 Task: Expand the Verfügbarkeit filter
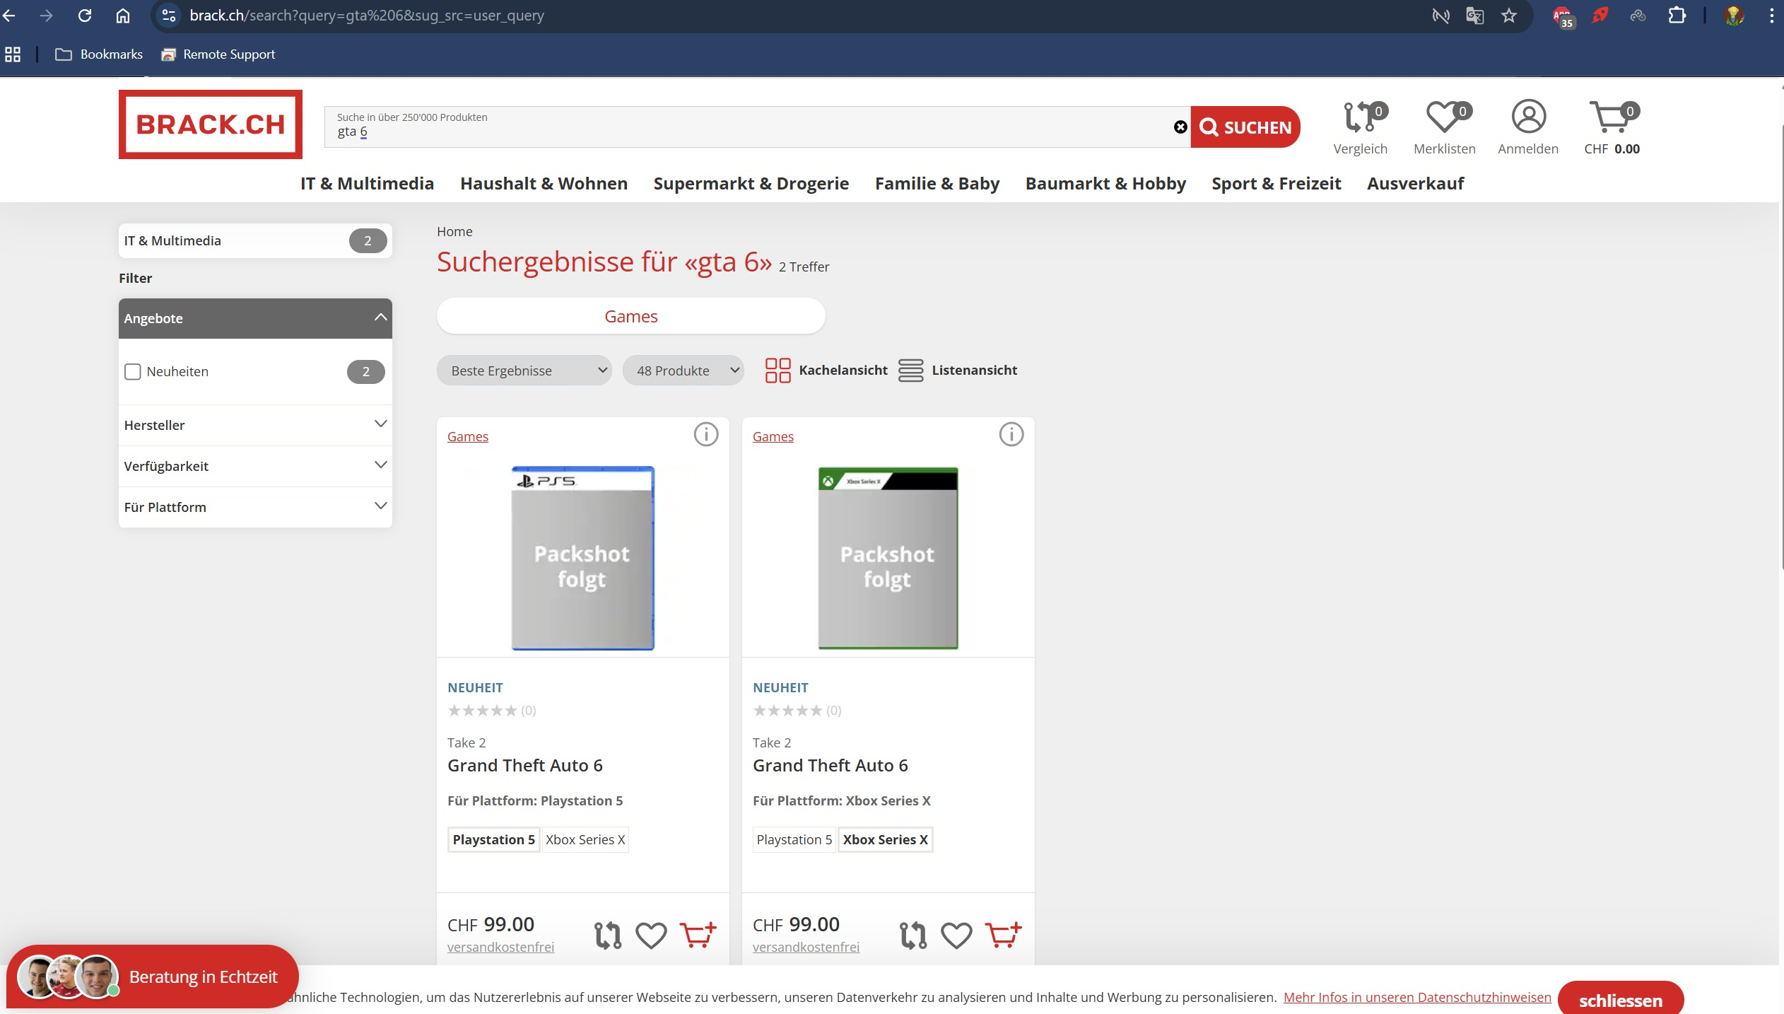coord(255,466)
